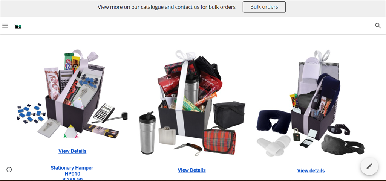386x181 pixels.
Task: Click the catalogue bulk orders banner text
Action: [x=166, y=7]
